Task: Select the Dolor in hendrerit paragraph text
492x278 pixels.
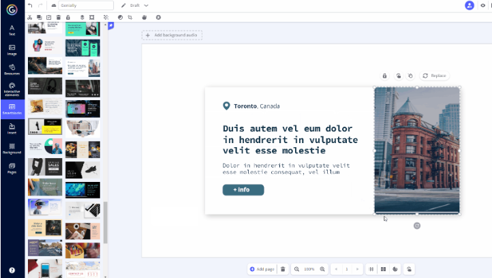Action: (x=286, y=169)
